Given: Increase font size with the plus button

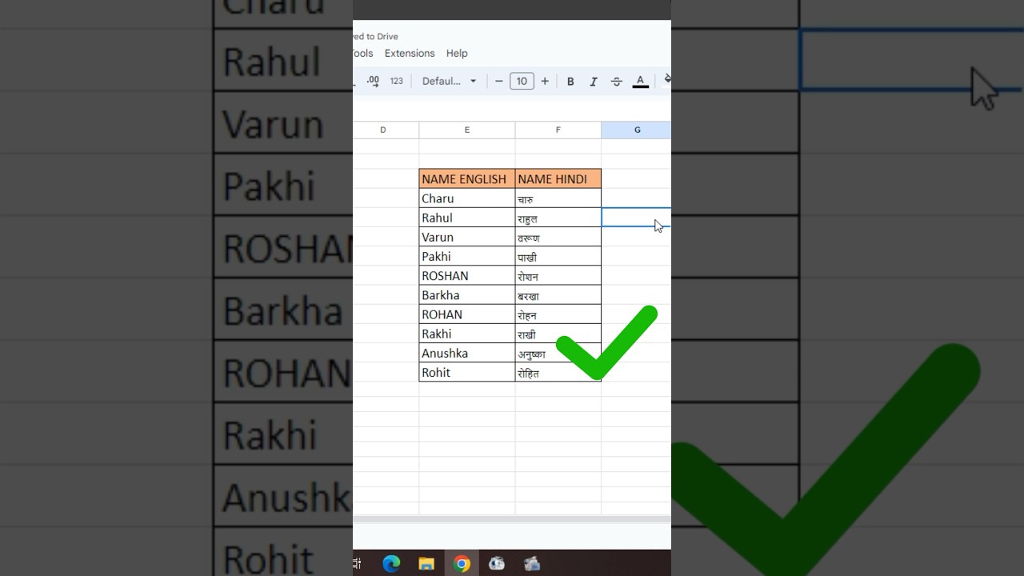Looking at the screenshot, I should (x=545, y=81).
